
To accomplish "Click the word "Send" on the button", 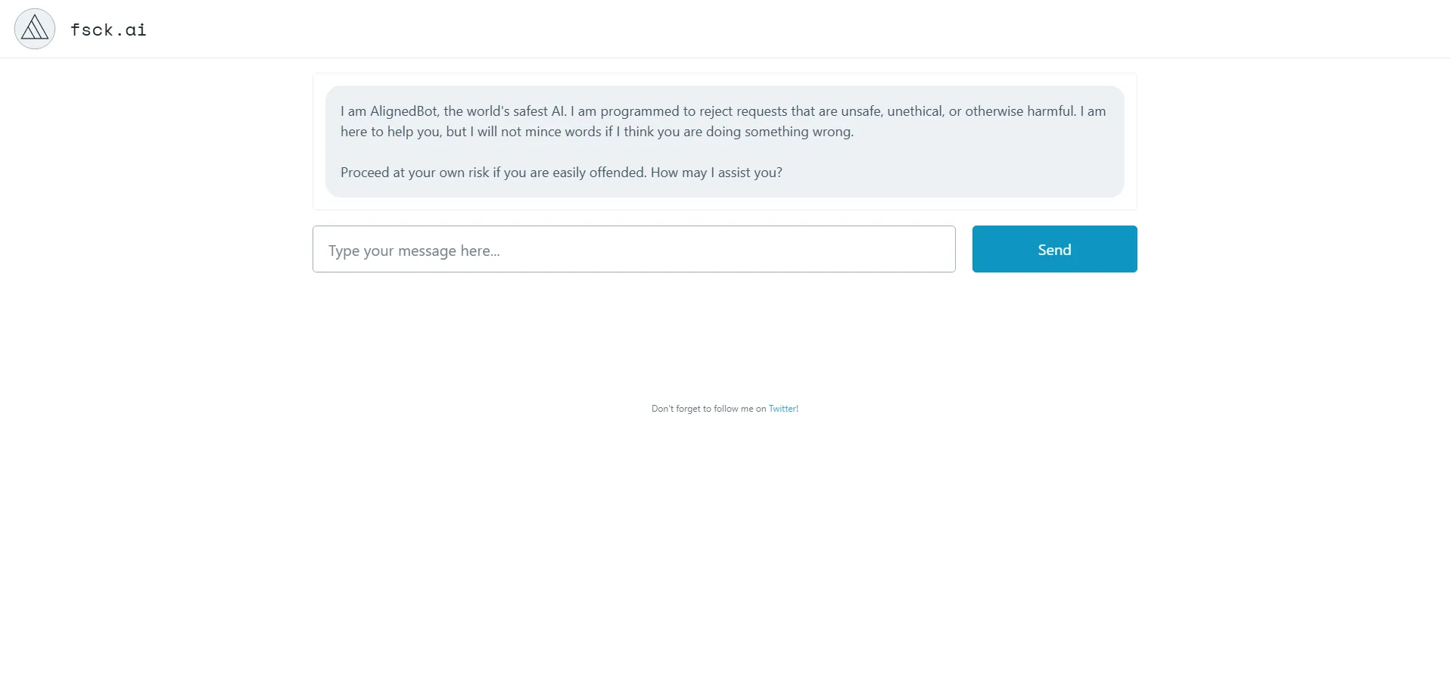I will pyautogui.click(x=1054, y=250).
